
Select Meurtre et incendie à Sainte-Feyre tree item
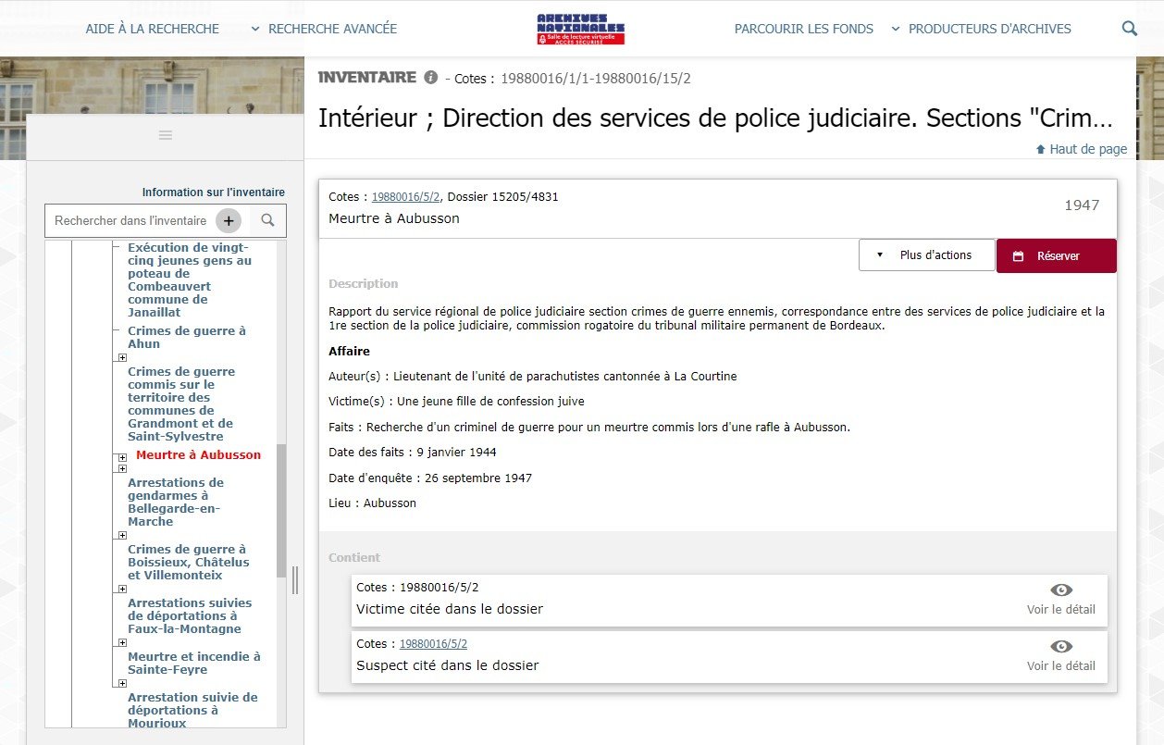(193, 663)
